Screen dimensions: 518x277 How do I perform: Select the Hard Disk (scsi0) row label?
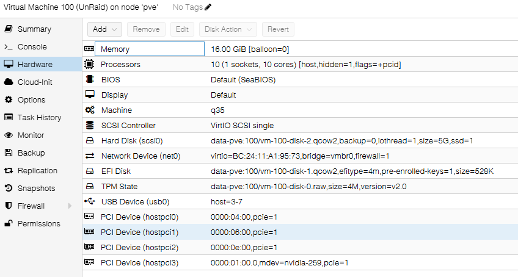point(132,141)
